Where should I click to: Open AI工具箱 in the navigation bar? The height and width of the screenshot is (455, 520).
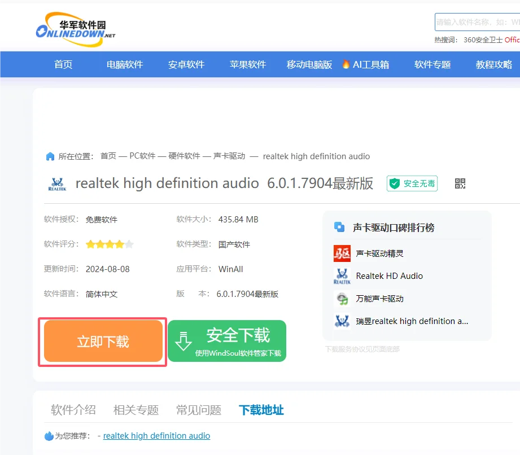(x=371, y=64)
